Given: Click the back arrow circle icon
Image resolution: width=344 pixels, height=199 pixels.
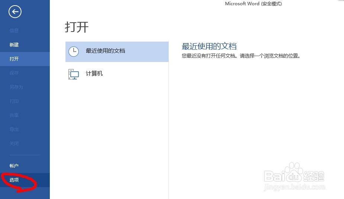Looking at the screenshot, I should click(15, 12).
